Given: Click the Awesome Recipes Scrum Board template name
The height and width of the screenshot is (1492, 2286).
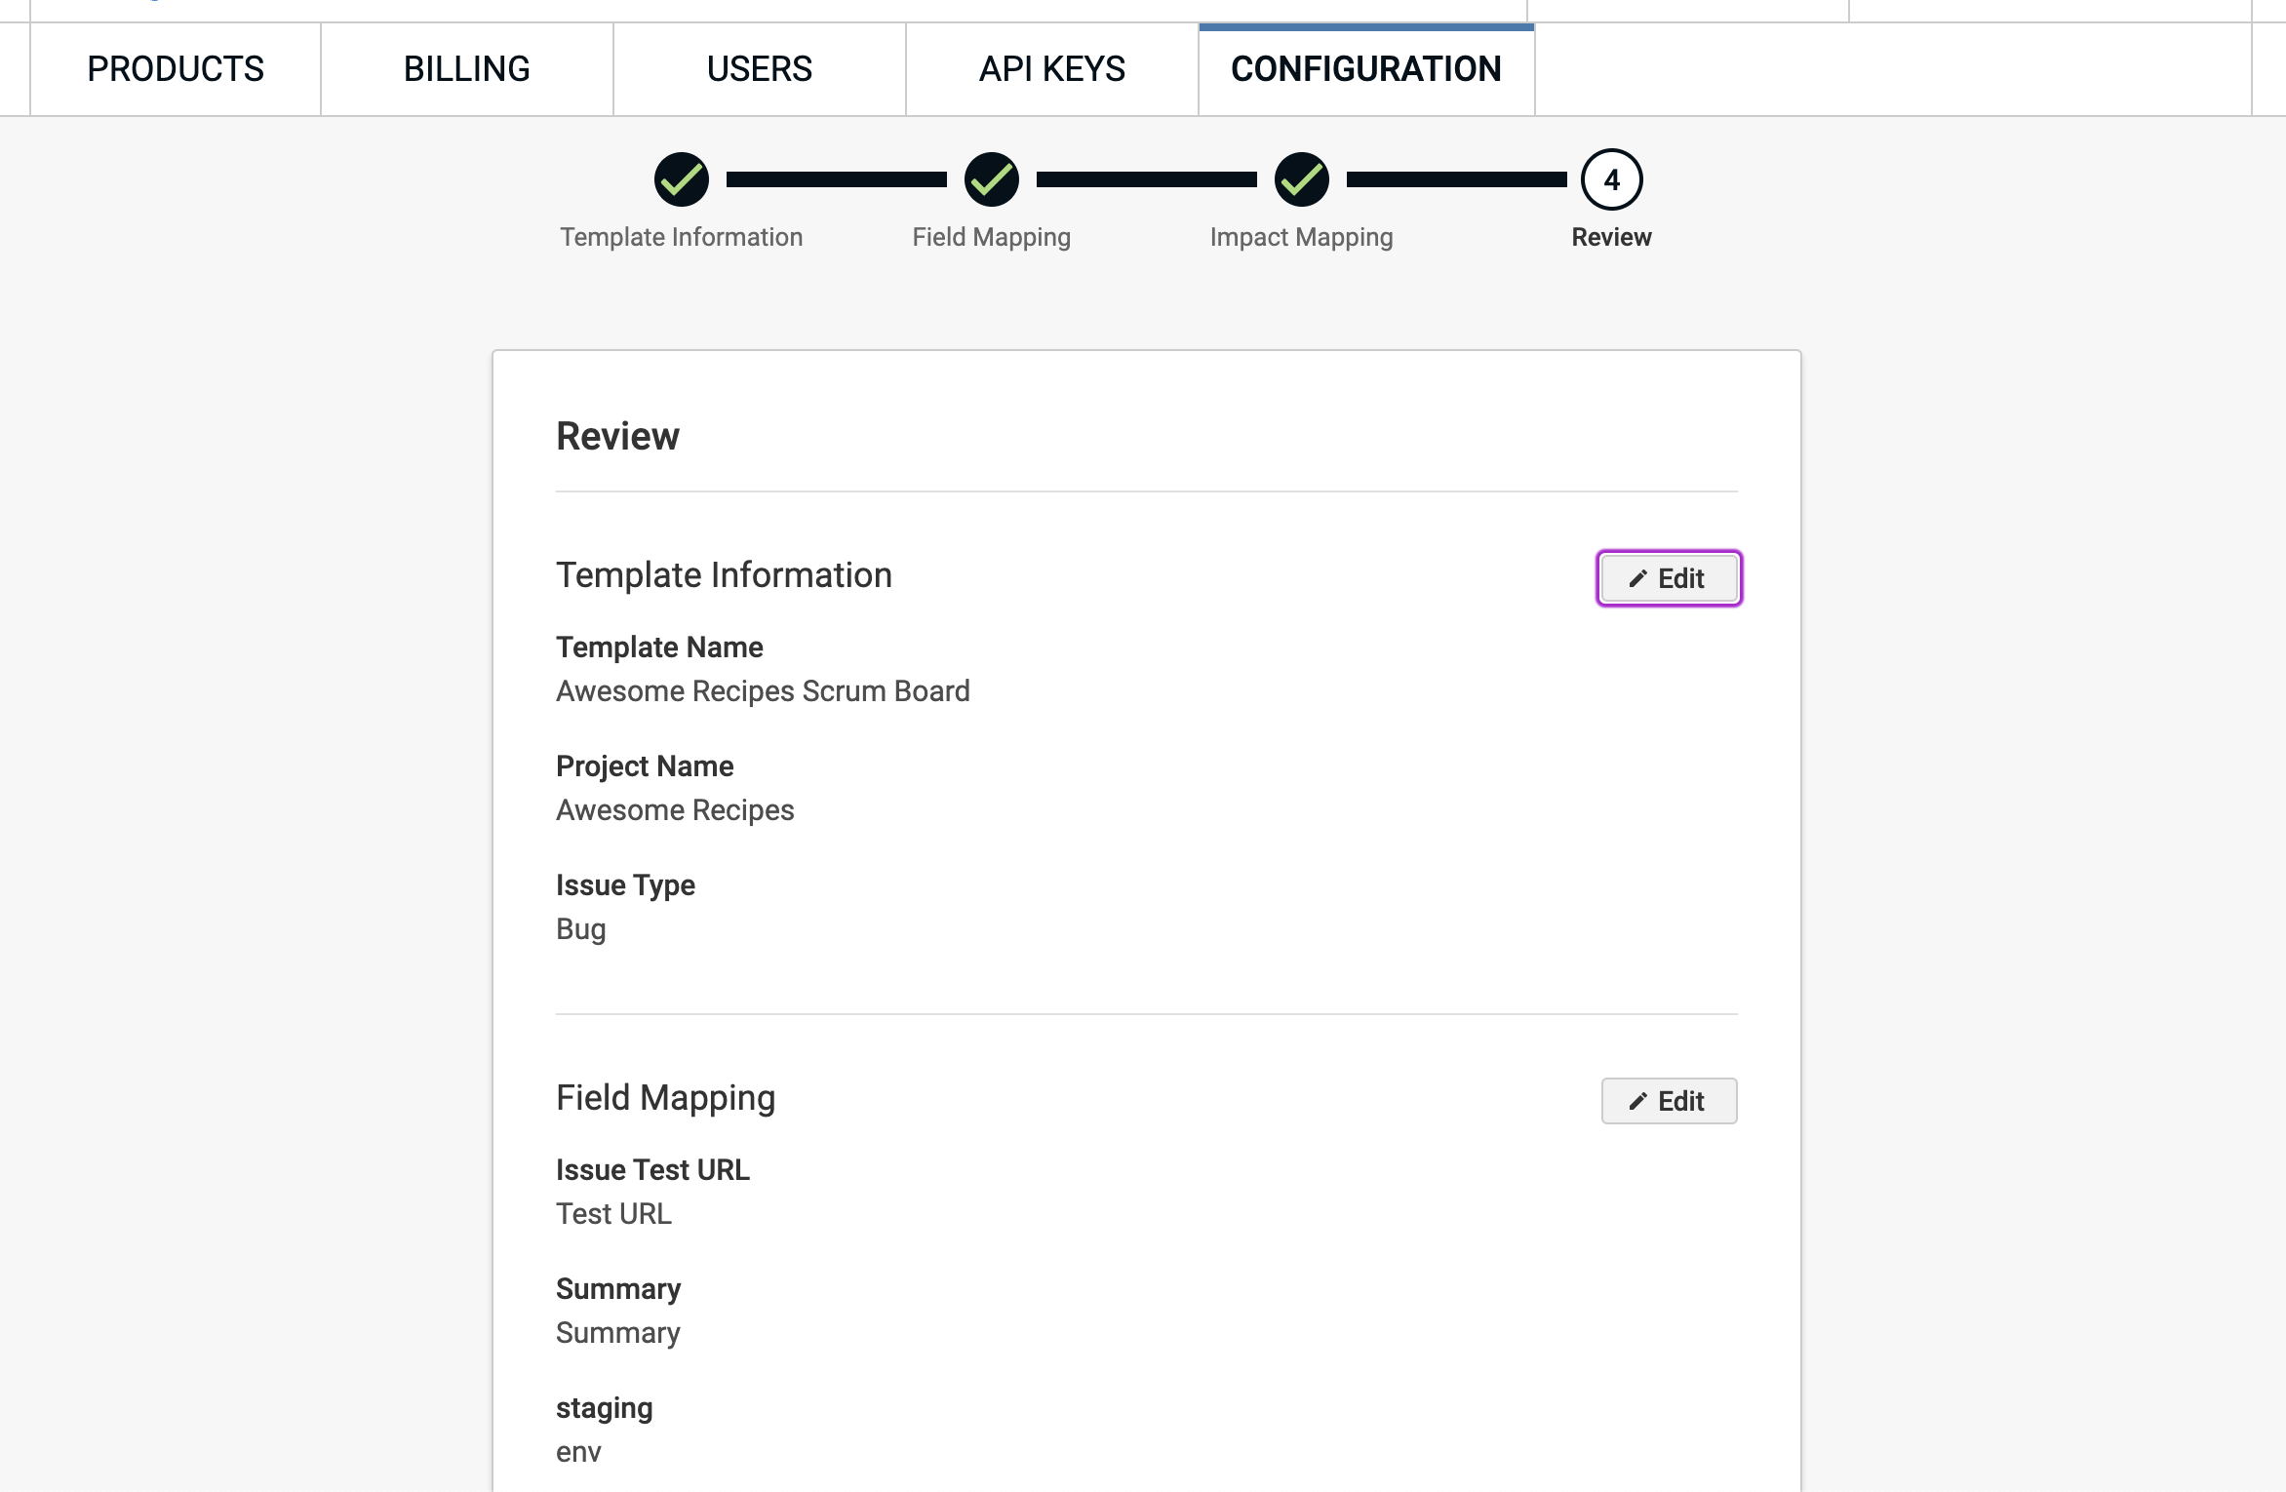Looking at the screenshot, I should (x=763, y=691).
